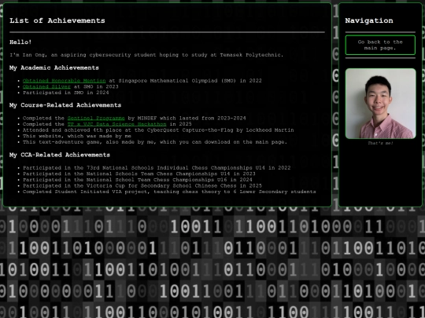425x318 pixels.
Task: Click the 'That's me!' photo caption
Action: point(380,143)
